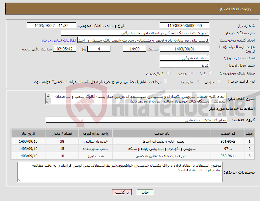Click service code ط-97 cell

pyautogui.click(x=228, y=149)
